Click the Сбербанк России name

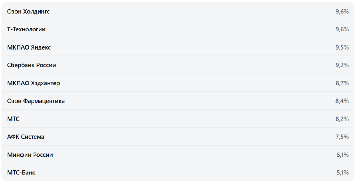pos(32,65)
